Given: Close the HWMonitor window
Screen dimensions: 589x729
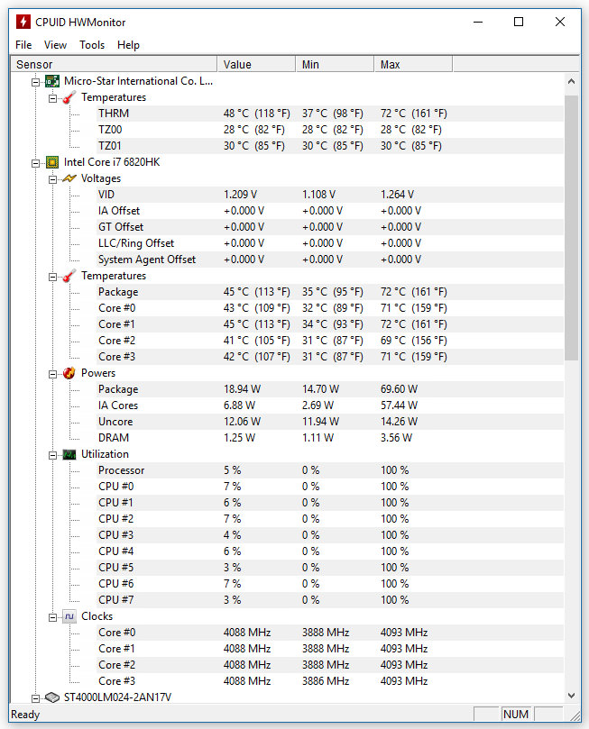Looking at the screenshot, I should pos(560,22).
